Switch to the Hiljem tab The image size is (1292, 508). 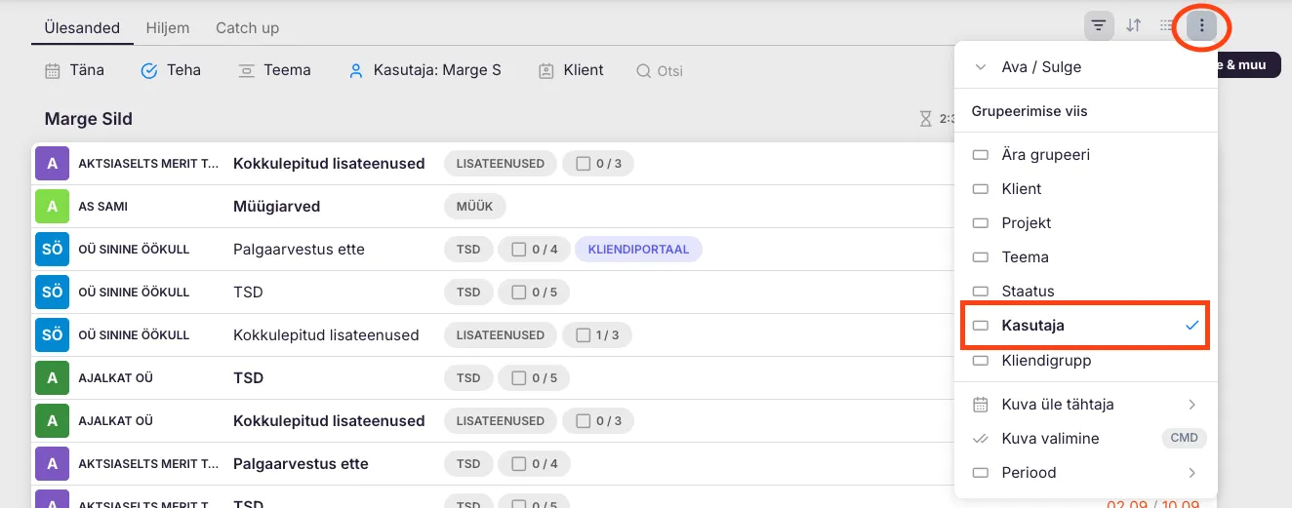[x=168, y=28]
